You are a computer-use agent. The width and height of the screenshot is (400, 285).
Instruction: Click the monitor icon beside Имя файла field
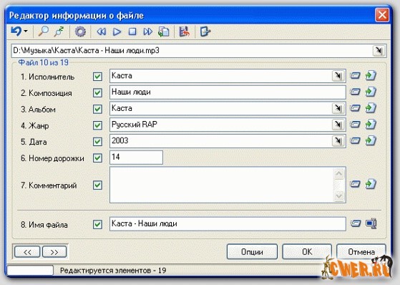click(371, 223)
